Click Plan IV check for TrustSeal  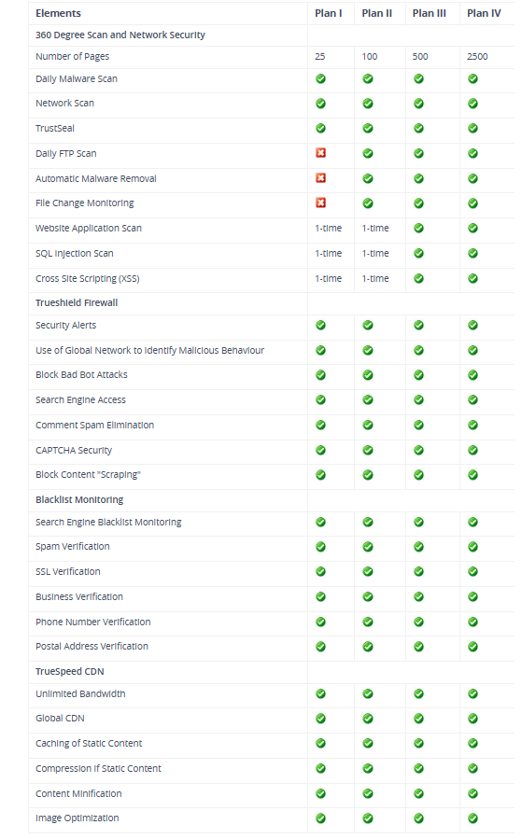point(473,128)
